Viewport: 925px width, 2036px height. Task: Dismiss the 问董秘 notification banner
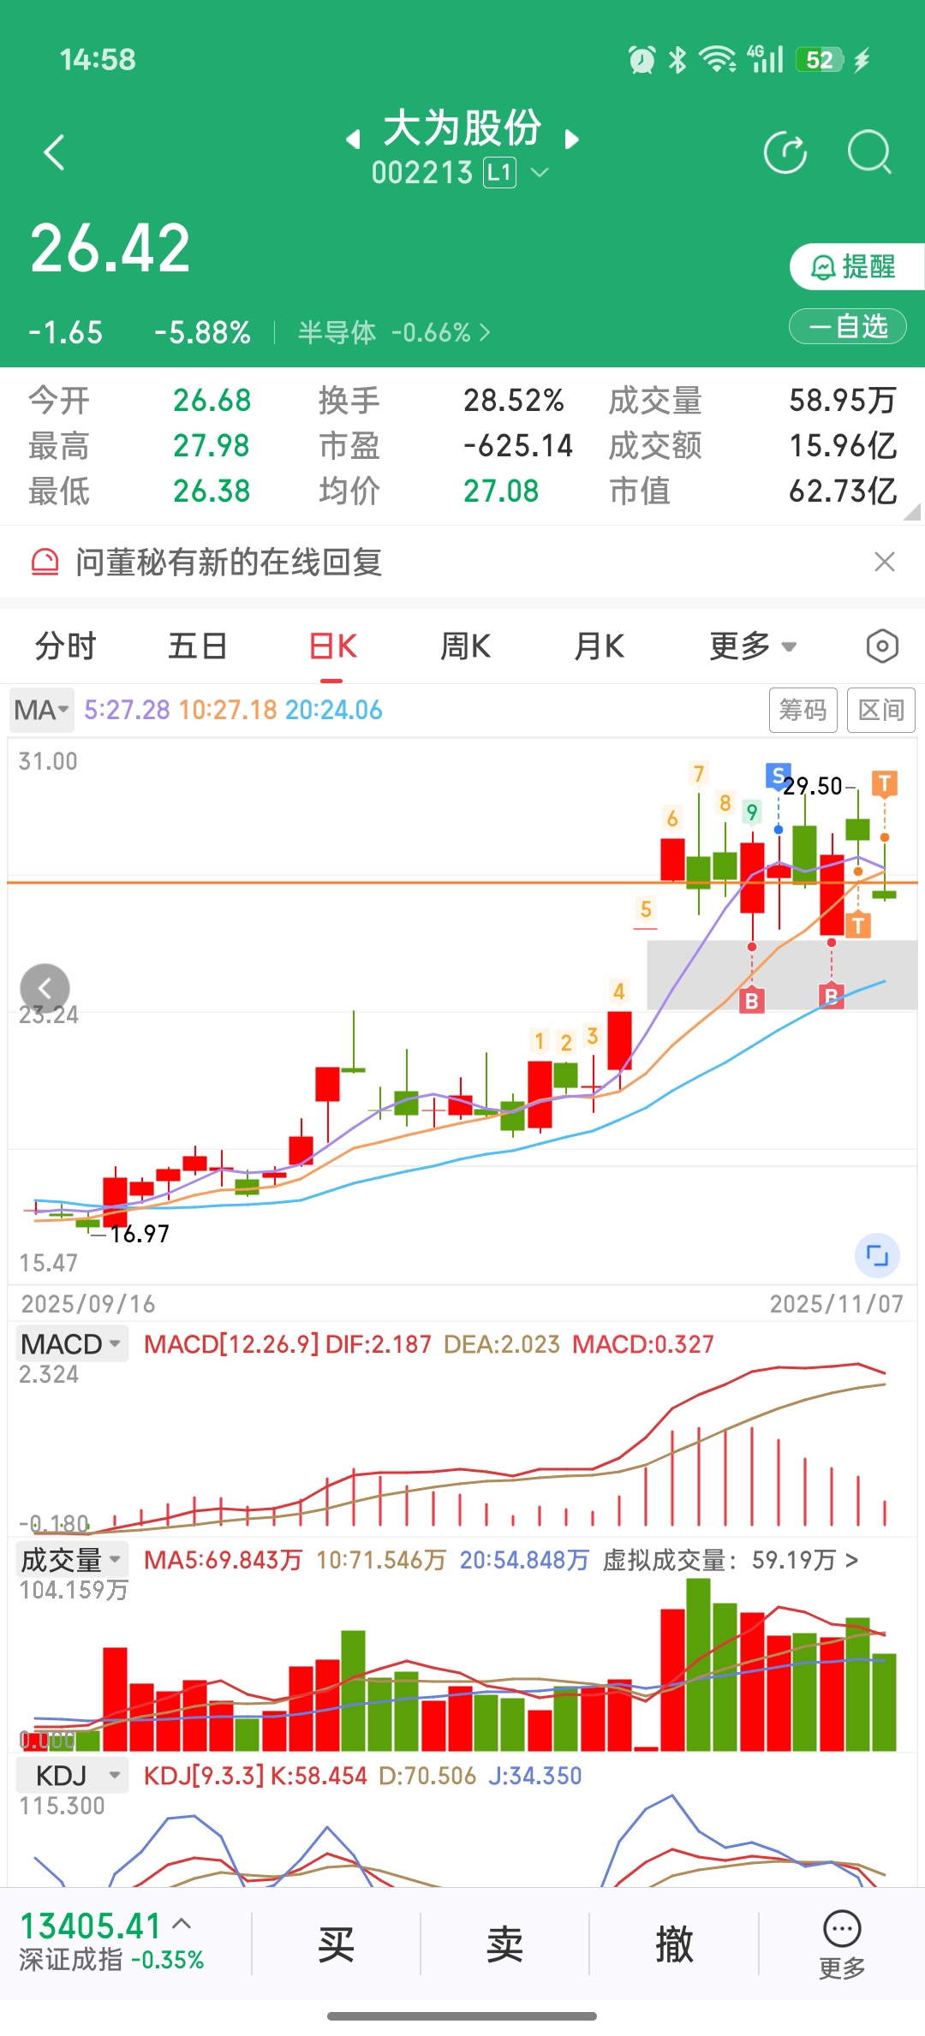point(885,562)
